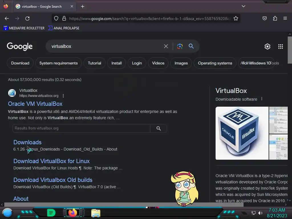Open the extensions puzzle icon
This screenshot has height=219, width=292.
[275, 18]
